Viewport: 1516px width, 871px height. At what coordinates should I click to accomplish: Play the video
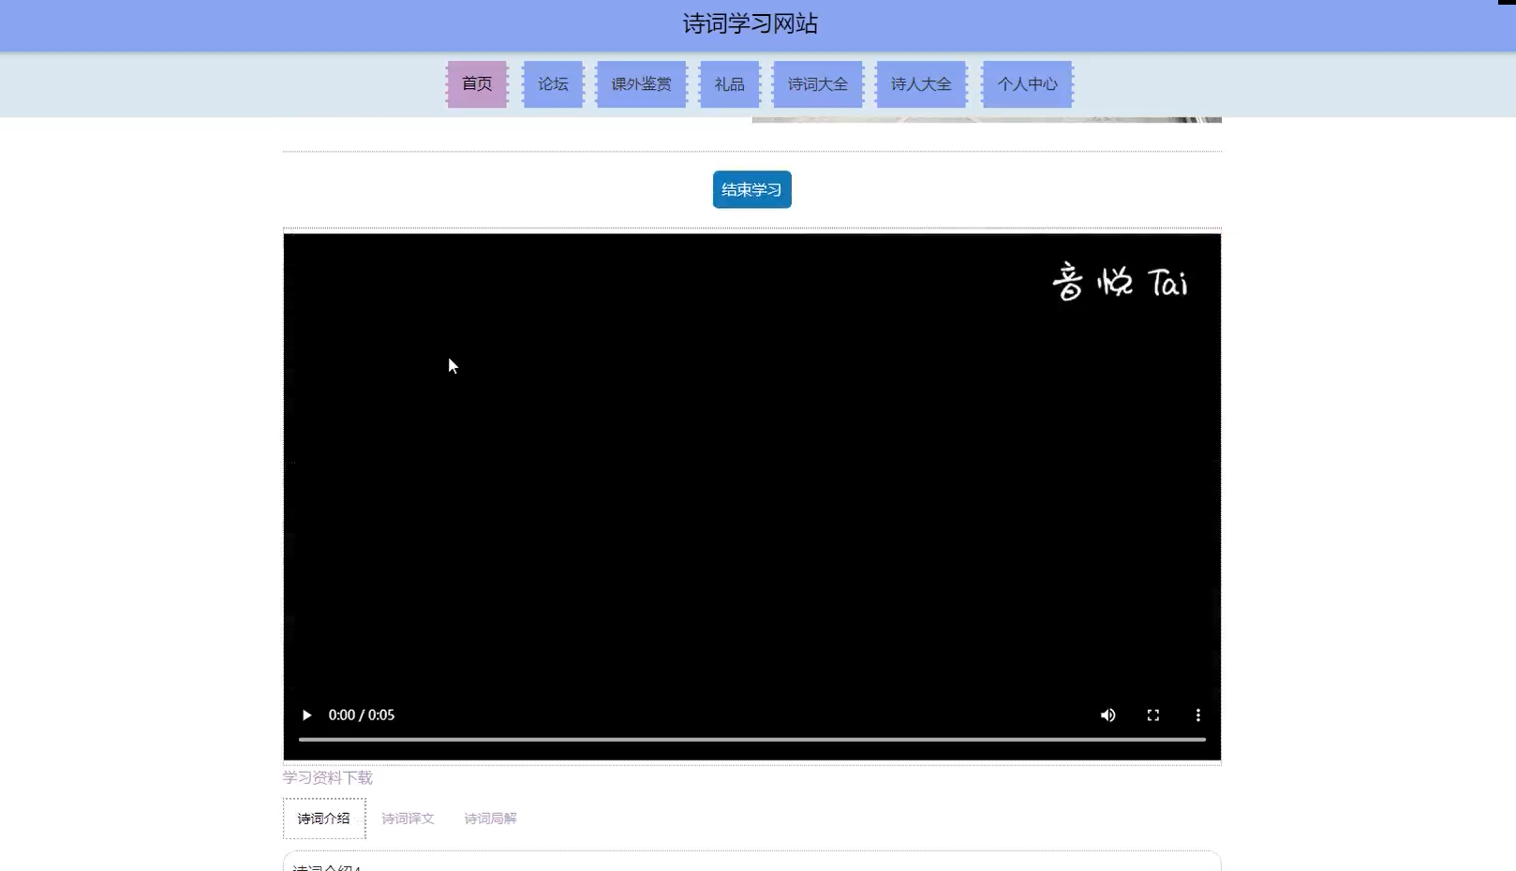(x=306, y=715)
